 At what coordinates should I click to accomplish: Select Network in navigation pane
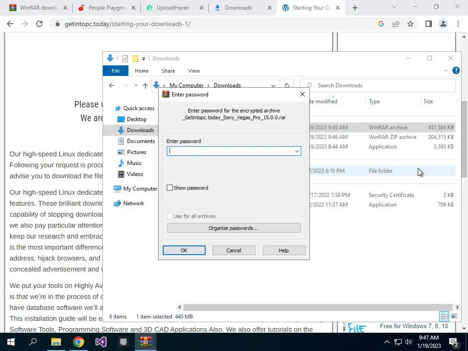[129, 203]
